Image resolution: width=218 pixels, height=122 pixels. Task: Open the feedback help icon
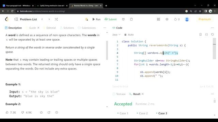click(57, 113)
